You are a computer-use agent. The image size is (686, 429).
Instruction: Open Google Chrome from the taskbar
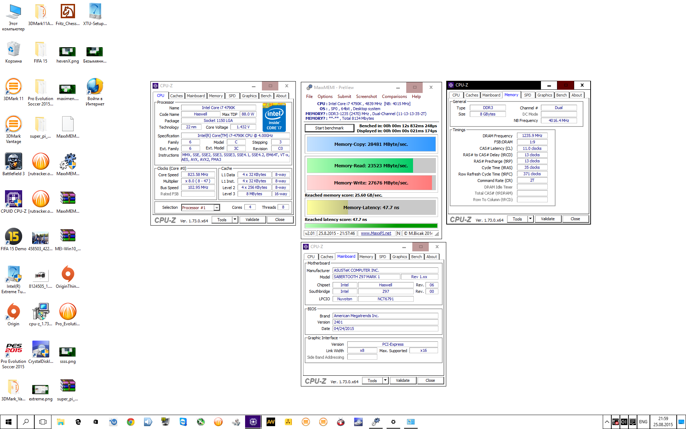coord(131,422)
